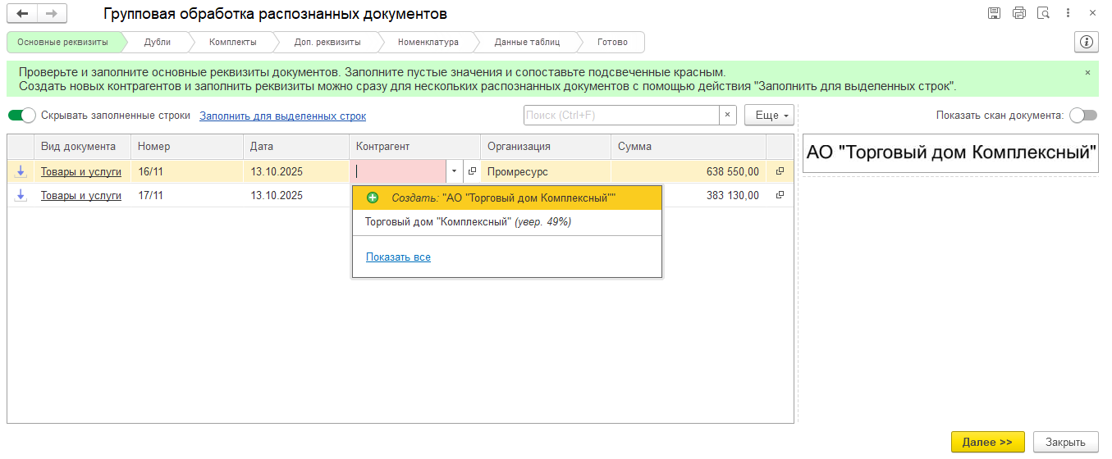Image resolution: width=1112 pixels, height=459 pixels.
Task: Click the open icon next to sum 638 550,00
Action: 780,171
